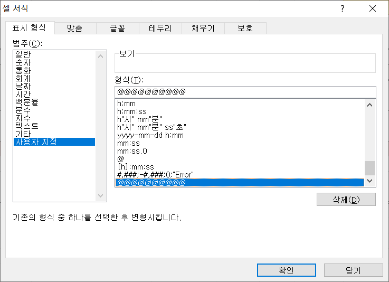Screen dimensions: 389x282
Task: Select 날짜 category
Action: [x=54, y=86]
